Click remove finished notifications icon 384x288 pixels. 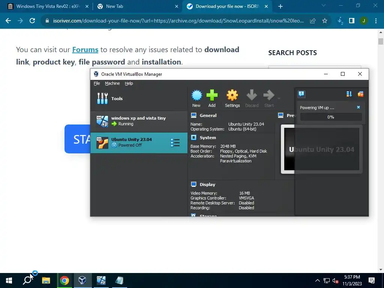click(360, 94)
